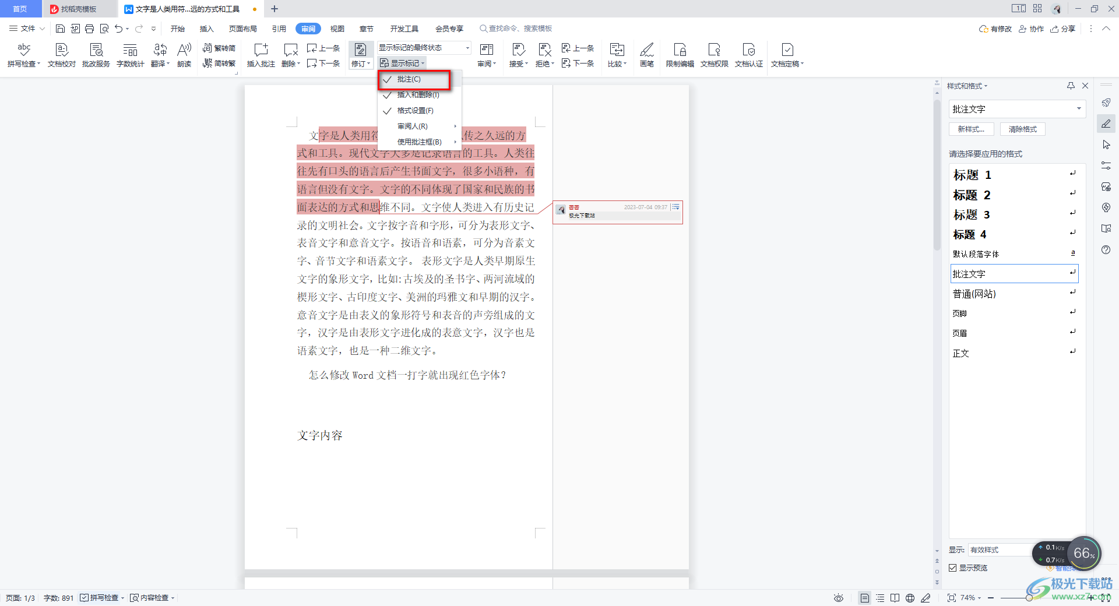Toggle track changes (修订) button

click(361, 55)
